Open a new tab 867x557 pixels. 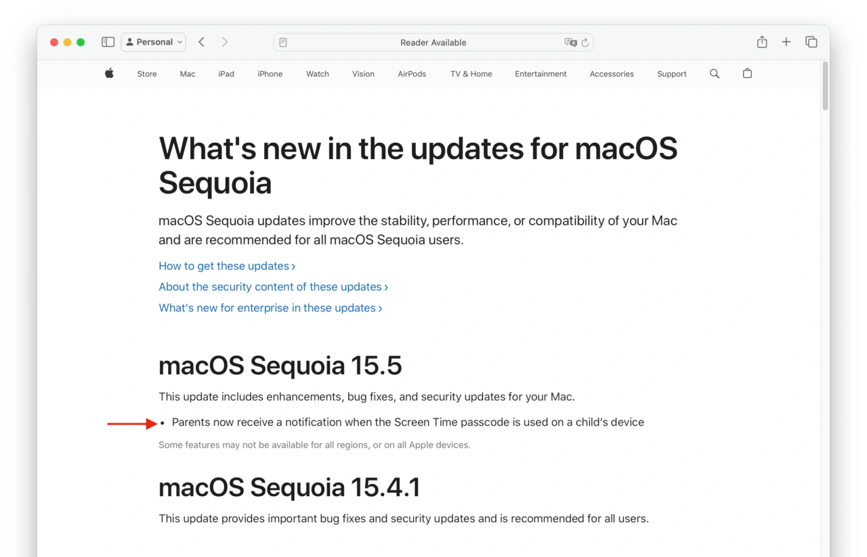pyautogui.click(x=786, y=42)
